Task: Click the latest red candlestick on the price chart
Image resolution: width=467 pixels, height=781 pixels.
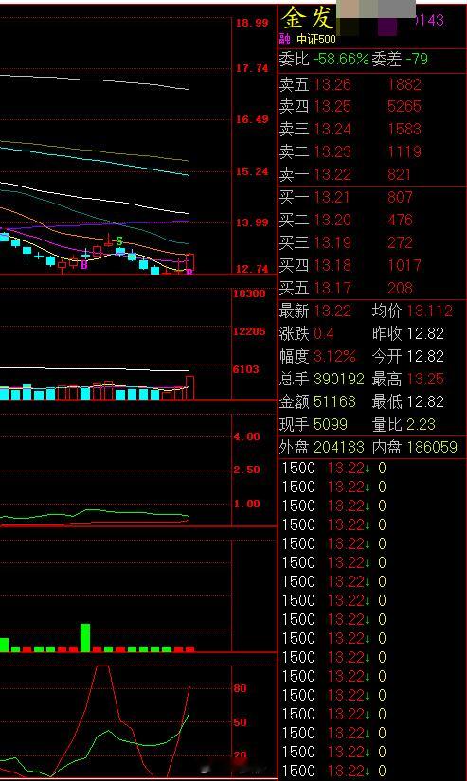Action: [189, 262]
